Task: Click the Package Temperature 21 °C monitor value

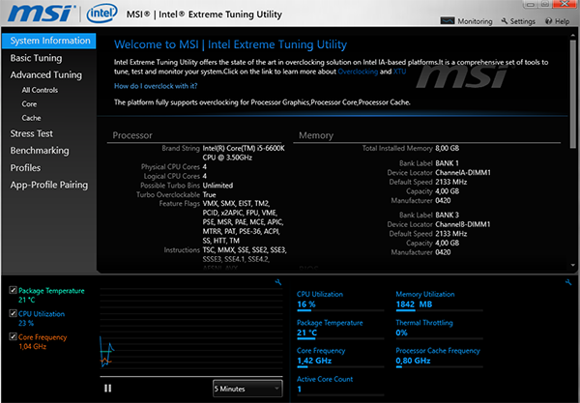Action: point(307,332)
